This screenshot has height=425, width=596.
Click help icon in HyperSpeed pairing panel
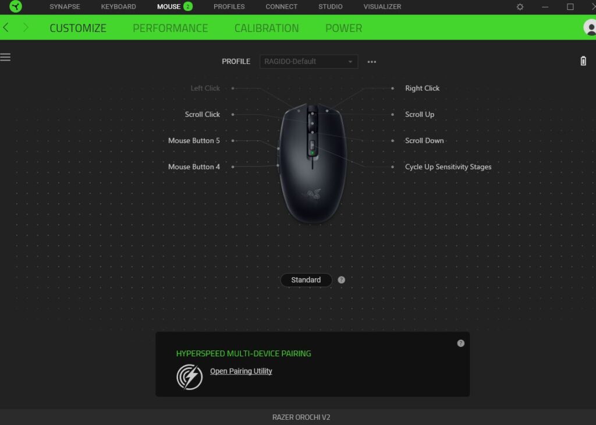(x=461, y=343)
